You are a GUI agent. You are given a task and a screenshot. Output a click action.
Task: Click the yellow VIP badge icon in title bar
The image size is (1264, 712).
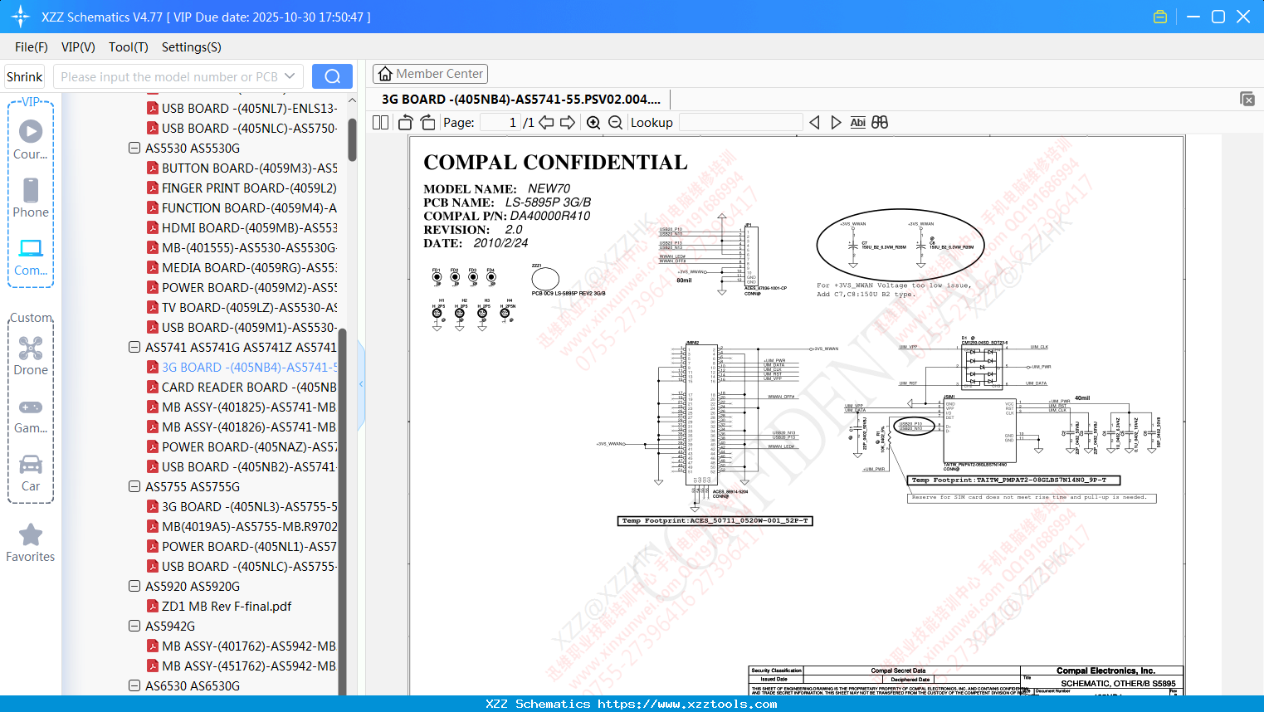(x=1160, y=17)
